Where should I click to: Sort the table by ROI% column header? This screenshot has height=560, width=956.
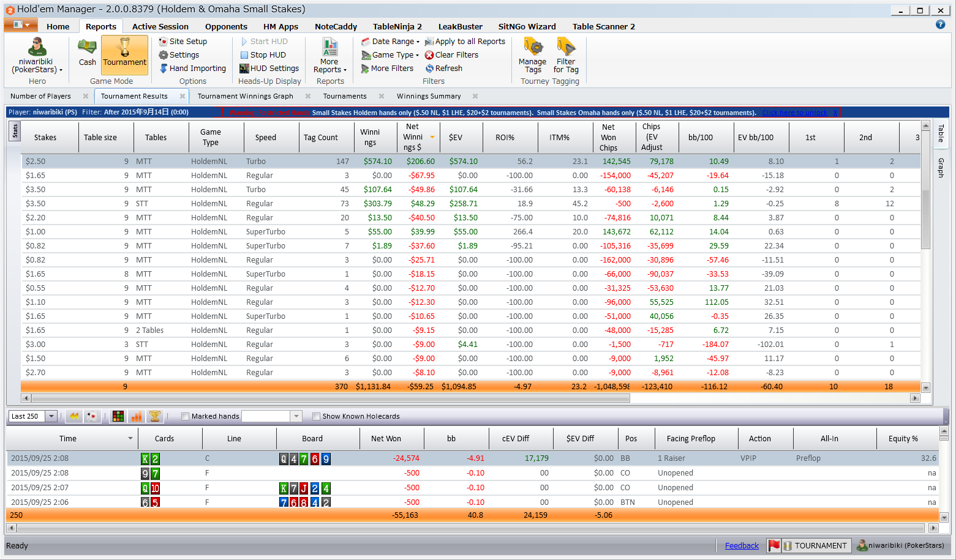(x=505, y=138)
